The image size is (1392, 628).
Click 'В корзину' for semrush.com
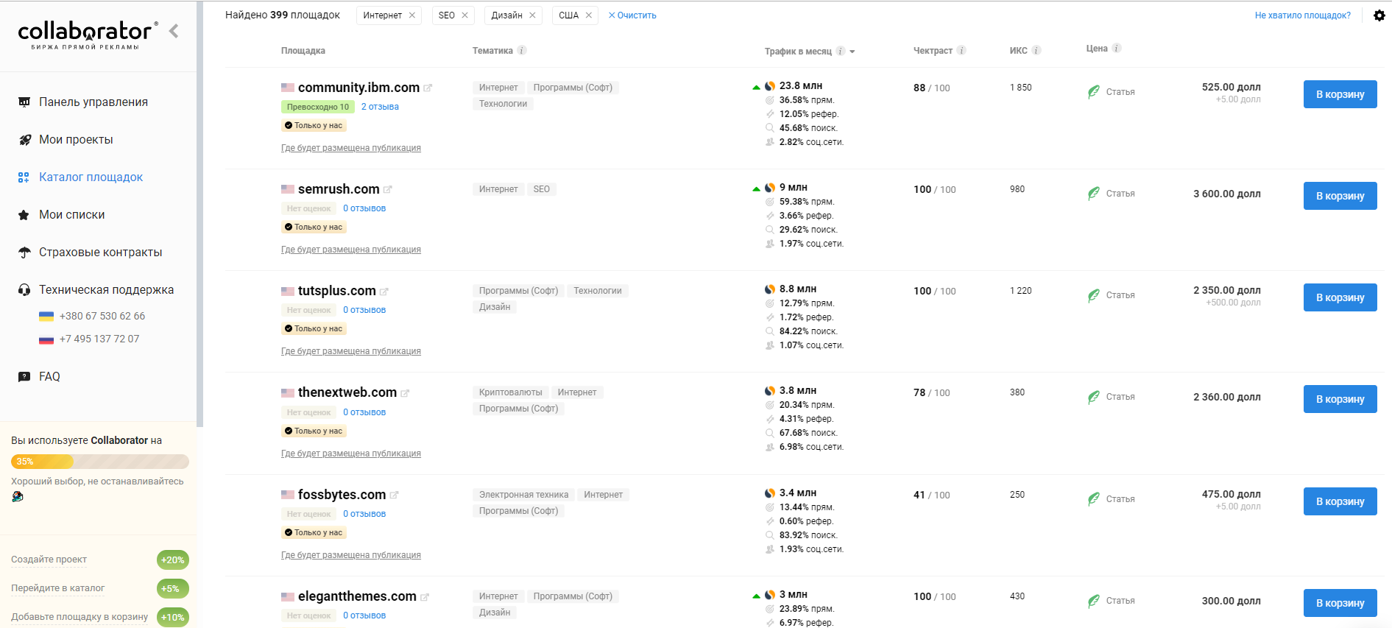tap(1340, 196)
